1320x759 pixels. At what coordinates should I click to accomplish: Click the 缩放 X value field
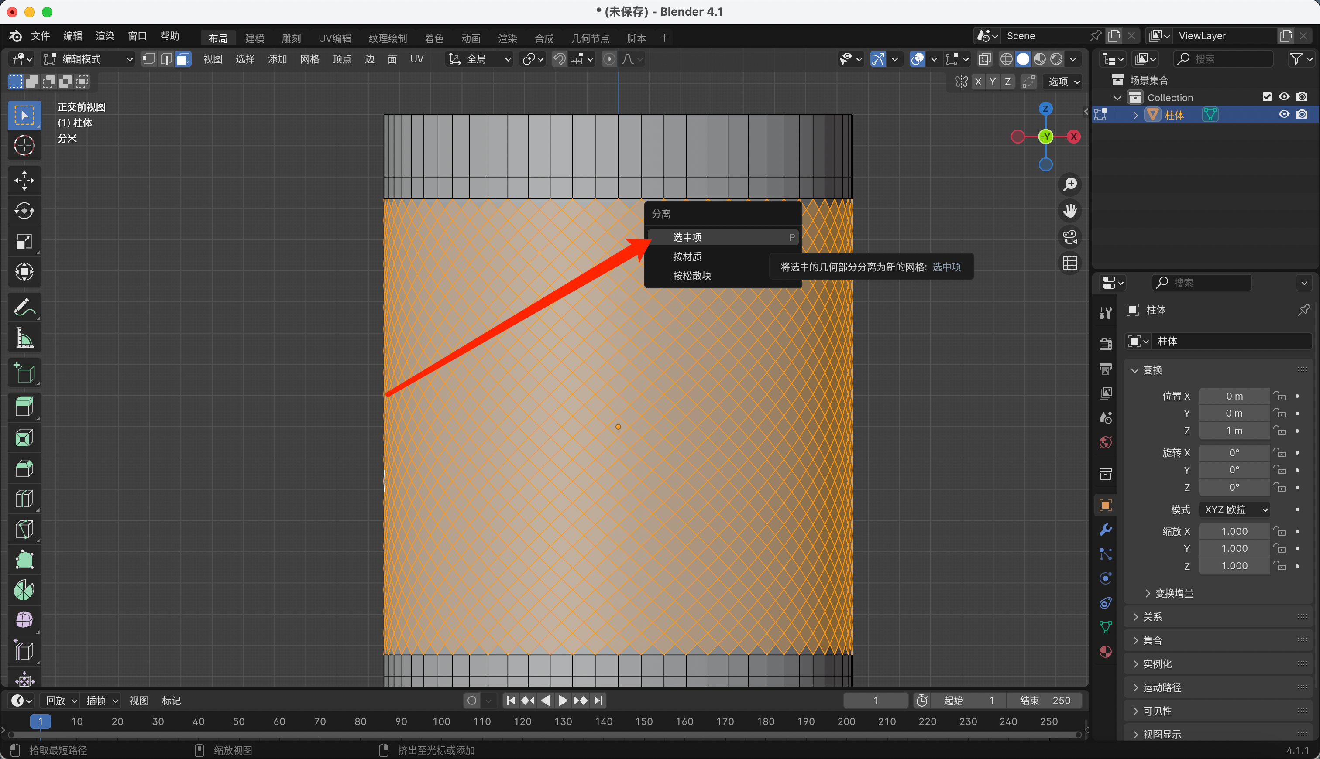click(1234, 531)
